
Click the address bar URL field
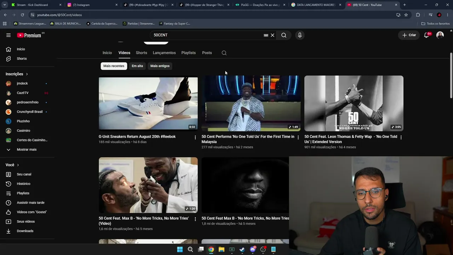pos(212,15)
